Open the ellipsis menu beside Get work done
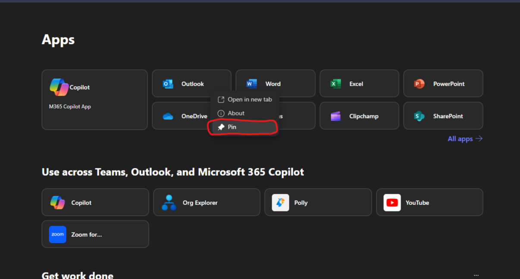The width and height of the screenshot is (520, 279). pos(476,275)
